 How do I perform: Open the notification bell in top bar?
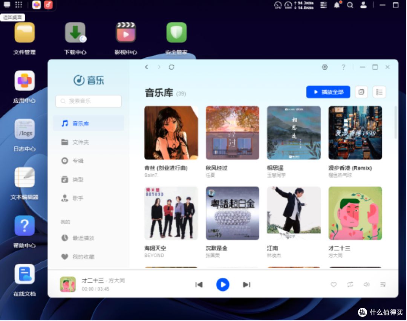[337, 5]
